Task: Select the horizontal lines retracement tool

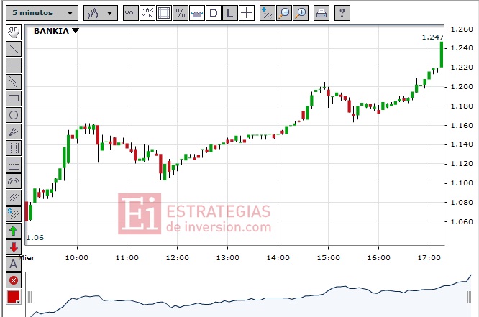Action: click(14, 165)
